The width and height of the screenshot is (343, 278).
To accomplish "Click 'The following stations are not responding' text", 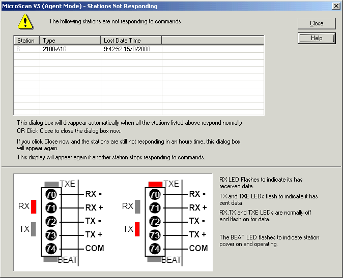I will click(x=115, y=21).
